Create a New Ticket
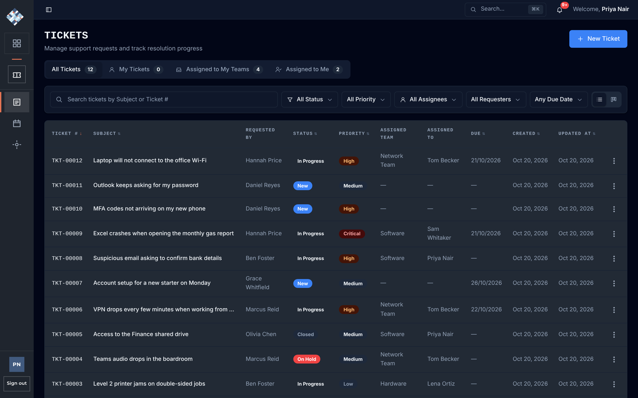 598,39
